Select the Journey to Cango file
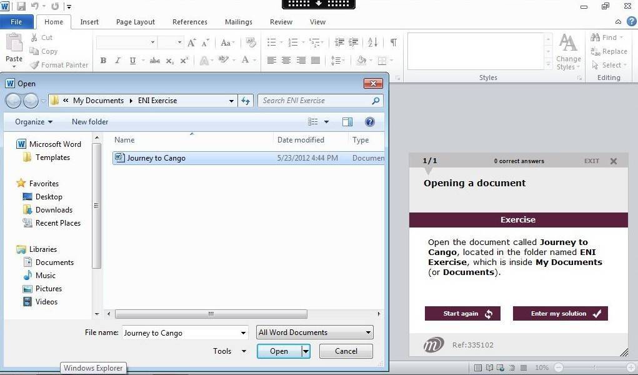638x375 pixels. (x=156, y=158)
